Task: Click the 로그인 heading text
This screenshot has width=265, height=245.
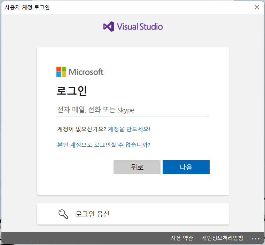Action: 72,91
